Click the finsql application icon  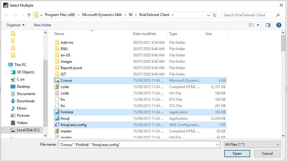[x=57, y=119]
